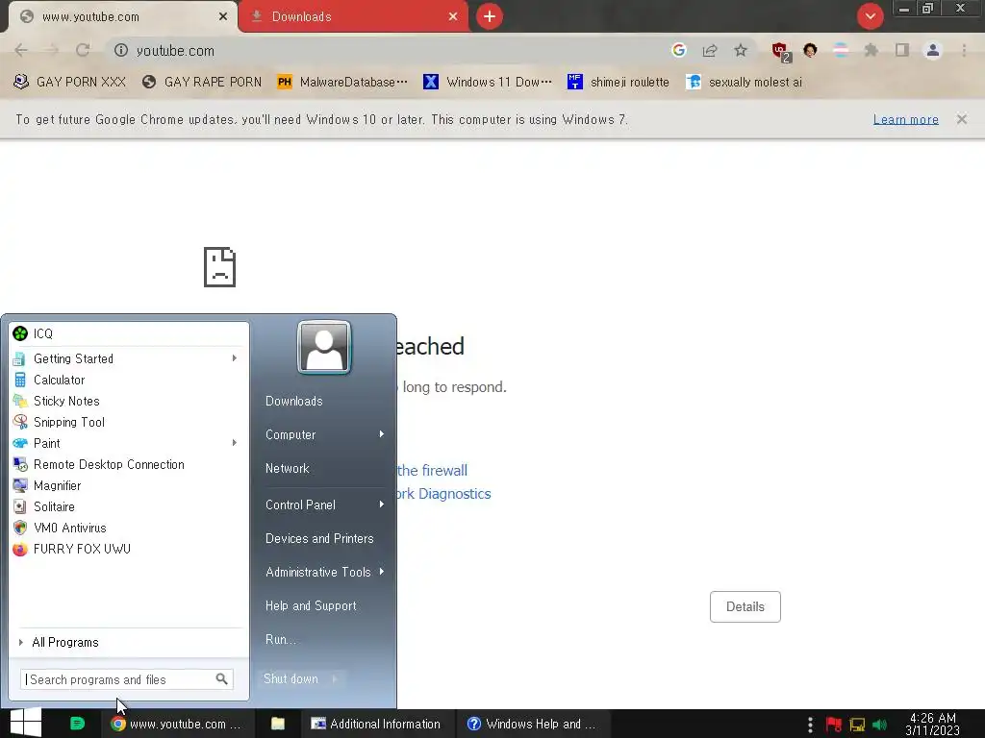Bookmark this page with the star icon
The image size is (985, 738).
pyautogui.click(x=741, y=50)
